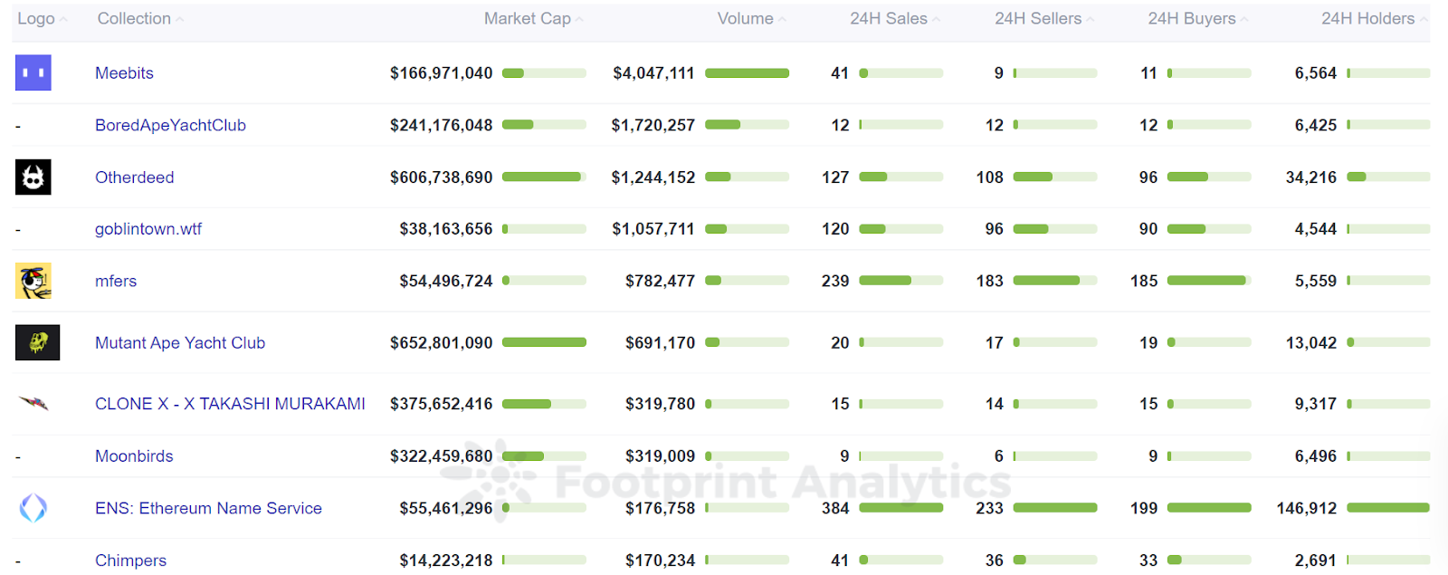Select the mfers collection logo
Image resolution: width=1448 pixels, height=575 pixels.
[33, 280]
